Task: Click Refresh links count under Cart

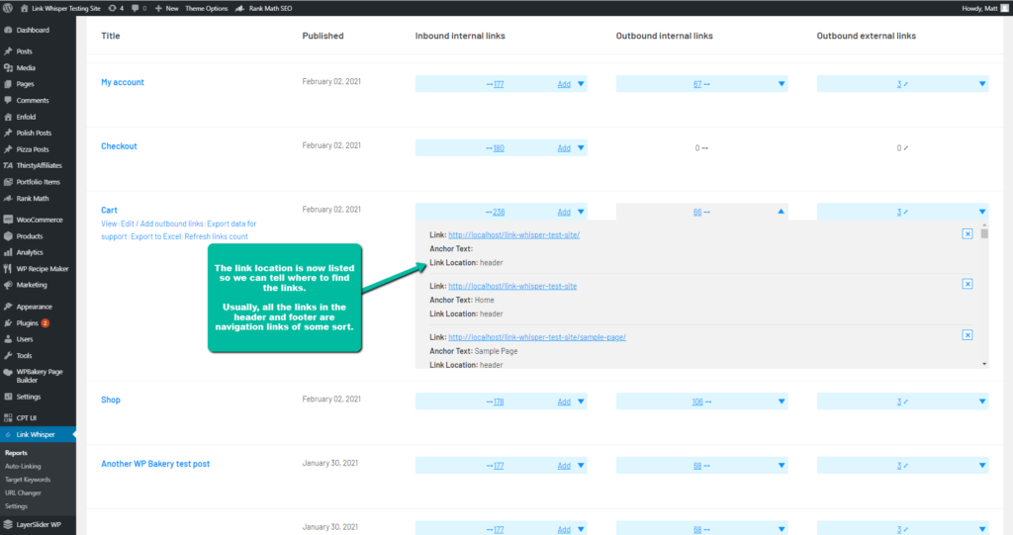Action: [x=216, y=236]
